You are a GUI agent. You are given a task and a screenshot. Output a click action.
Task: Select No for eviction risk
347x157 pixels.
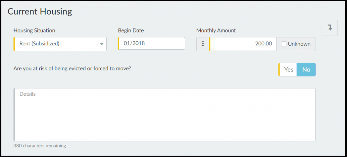coord(306,70)
